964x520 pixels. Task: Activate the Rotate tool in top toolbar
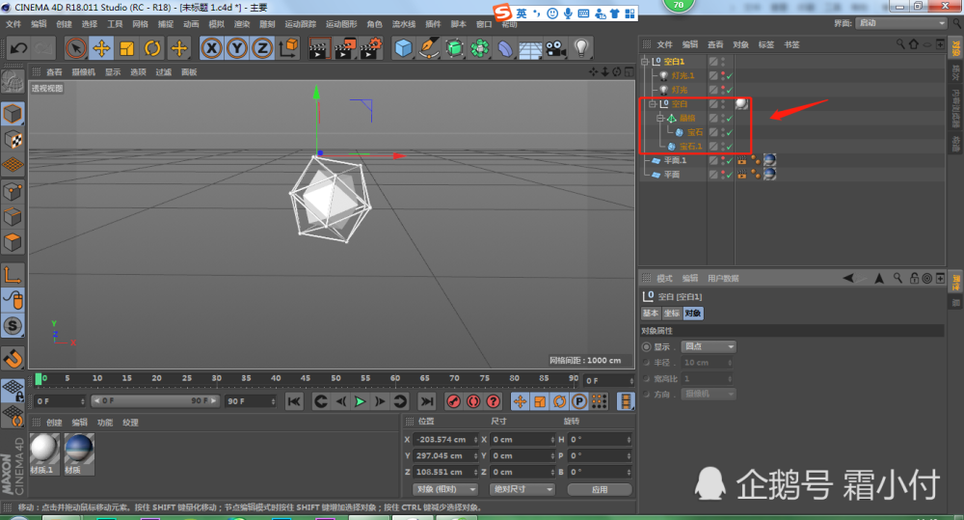pos(152,48)
